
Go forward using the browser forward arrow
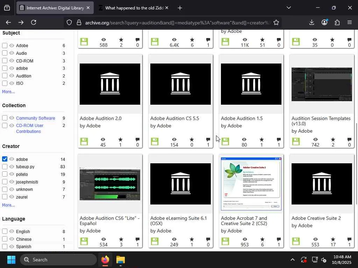(21, 22)
